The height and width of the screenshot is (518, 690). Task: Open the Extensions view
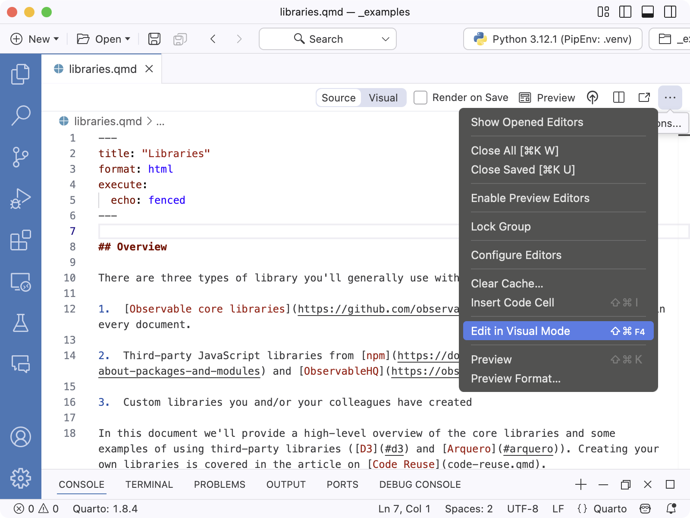point(20,240)
